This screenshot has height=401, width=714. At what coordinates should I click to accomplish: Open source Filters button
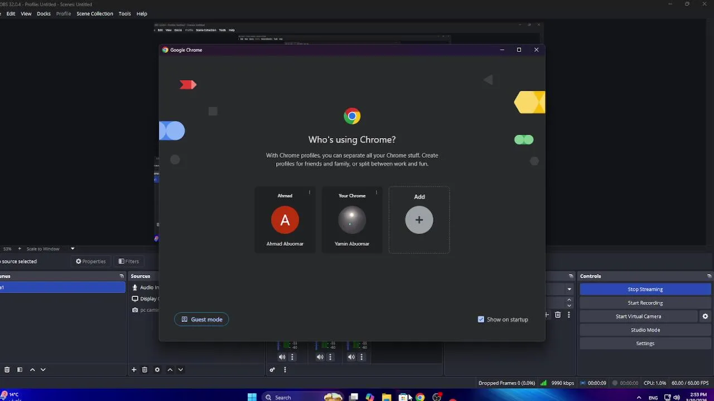[x=129, y=261]
